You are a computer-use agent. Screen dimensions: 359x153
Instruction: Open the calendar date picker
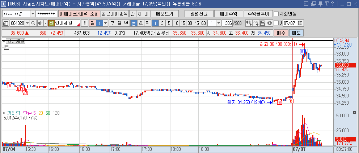(x=300, y=23)
